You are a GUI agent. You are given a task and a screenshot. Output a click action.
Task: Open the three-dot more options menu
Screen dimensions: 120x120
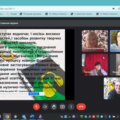71,107
